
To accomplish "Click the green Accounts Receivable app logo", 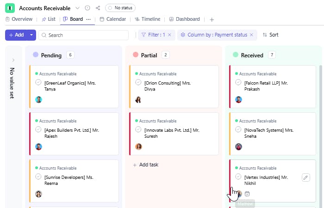I will [x=10, y=8].
